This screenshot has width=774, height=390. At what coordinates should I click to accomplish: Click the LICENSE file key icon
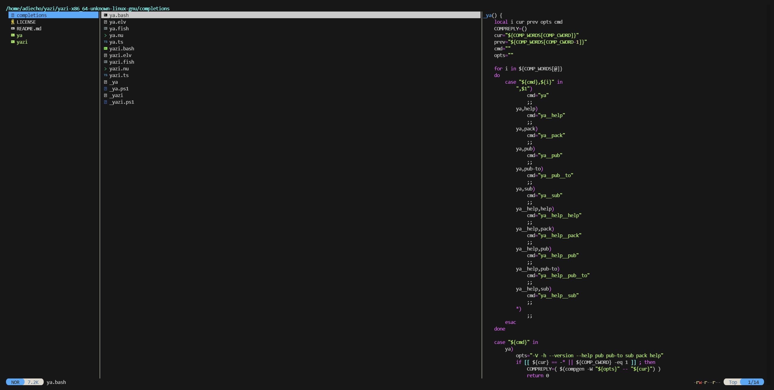click(x=13, y=22)
